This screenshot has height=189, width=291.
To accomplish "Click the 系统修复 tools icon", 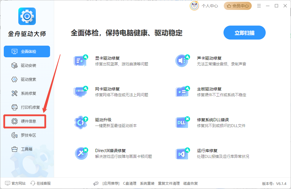I will pos(15,93).
